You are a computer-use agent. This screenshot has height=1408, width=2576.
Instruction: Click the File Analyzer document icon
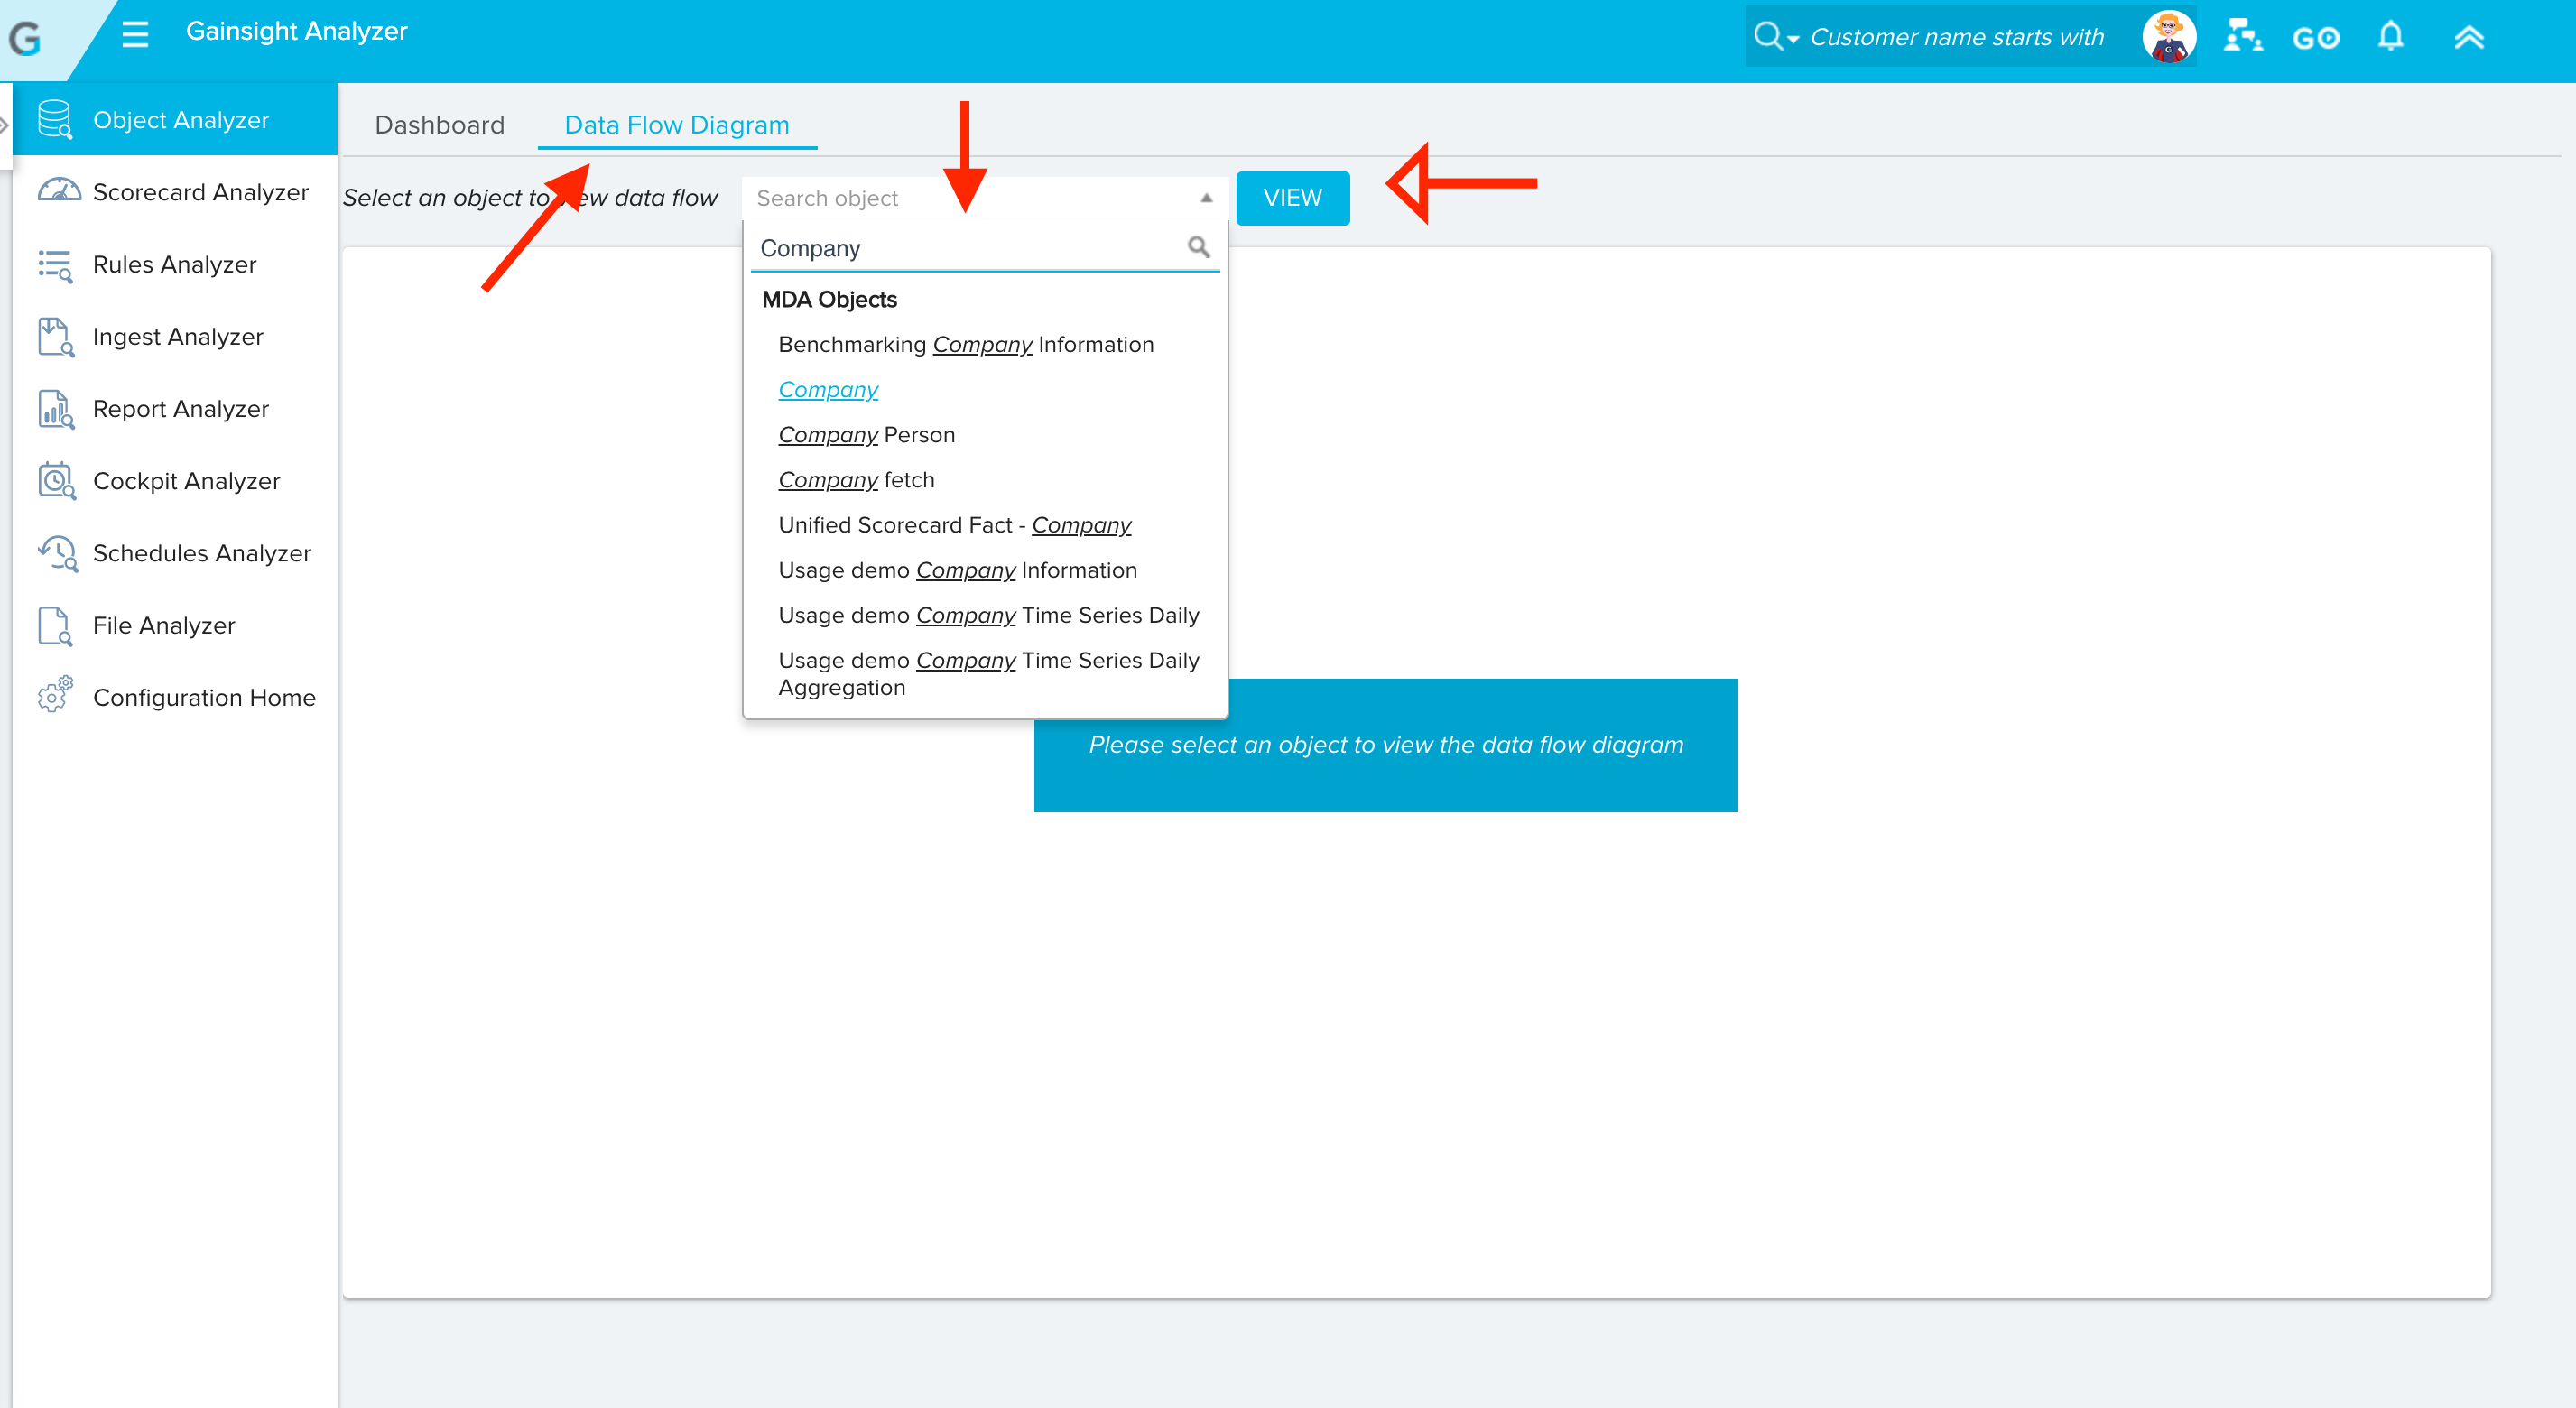pos(55,626)
